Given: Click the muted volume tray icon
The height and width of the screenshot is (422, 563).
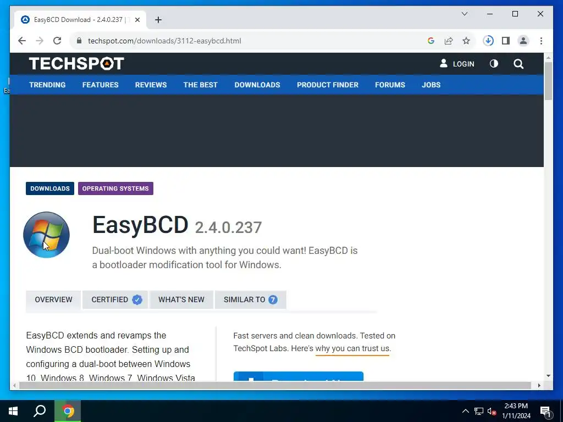Looking at the screenshot, I should [x=492, y=411].
